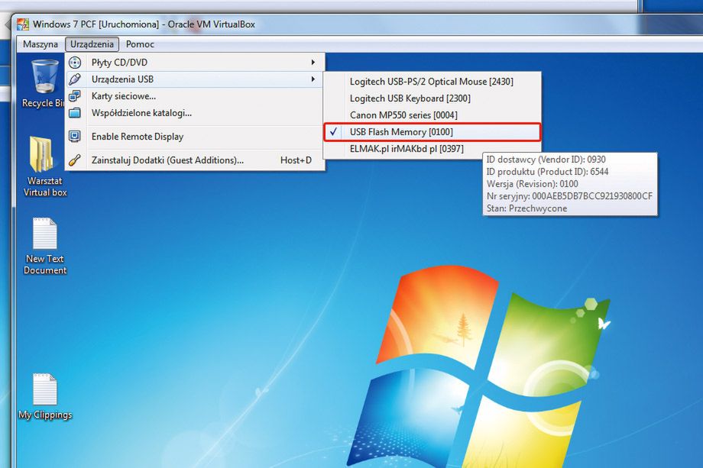
Task: Click the Wersja (Revision): 0100 line
Action: pos(532,184)
